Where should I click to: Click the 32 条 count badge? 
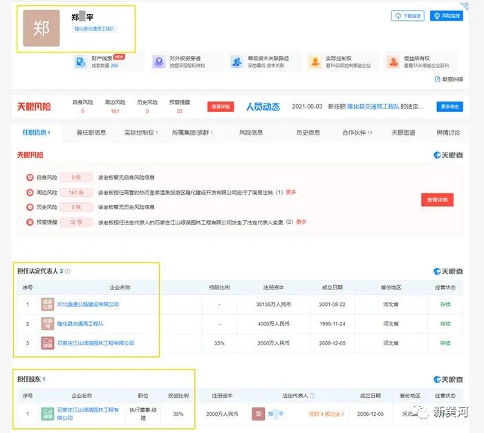click(x=76, y=222)
